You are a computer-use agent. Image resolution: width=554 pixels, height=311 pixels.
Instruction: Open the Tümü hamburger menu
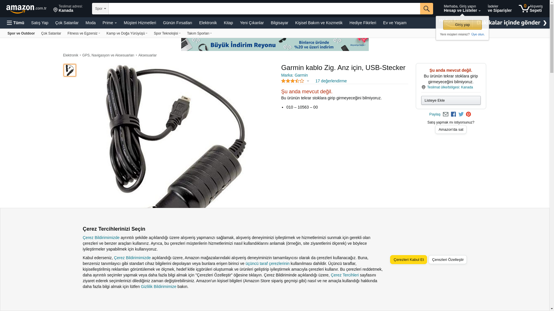(x=16, y=23)
